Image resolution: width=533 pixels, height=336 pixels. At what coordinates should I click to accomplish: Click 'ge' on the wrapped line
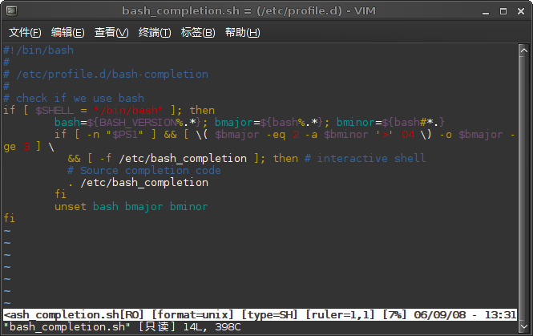10,147
